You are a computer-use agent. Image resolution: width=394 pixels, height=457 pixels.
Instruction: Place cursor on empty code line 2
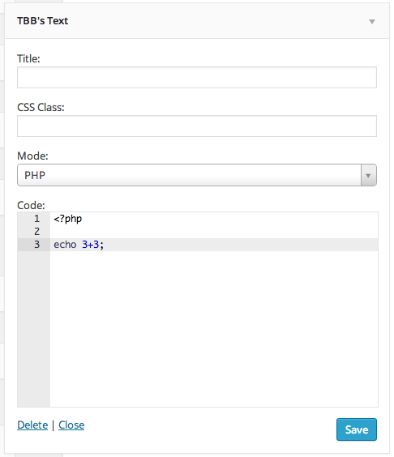point(214,232)
